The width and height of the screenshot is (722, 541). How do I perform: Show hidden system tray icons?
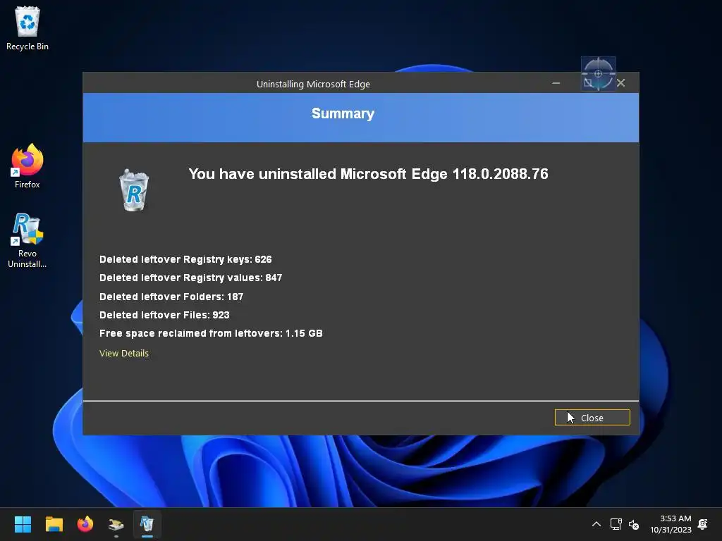[596, 524]
